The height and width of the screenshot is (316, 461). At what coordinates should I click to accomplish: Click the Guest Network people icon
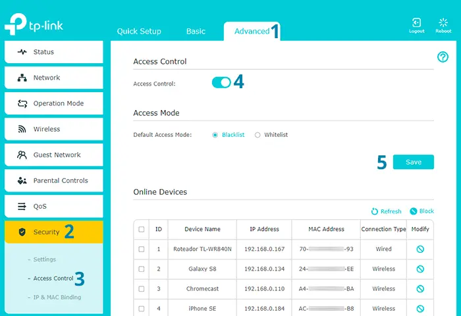(22, 155)
